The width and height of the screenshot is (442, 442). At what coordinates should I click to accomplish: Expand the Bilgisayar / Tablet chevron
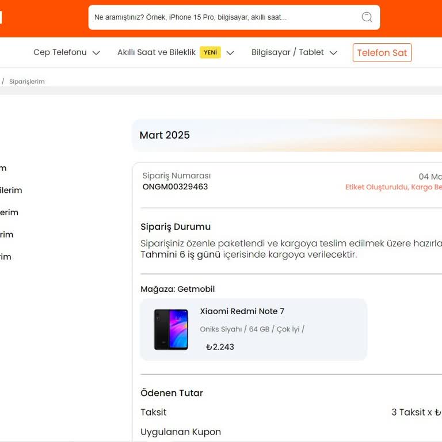(333, 53)
